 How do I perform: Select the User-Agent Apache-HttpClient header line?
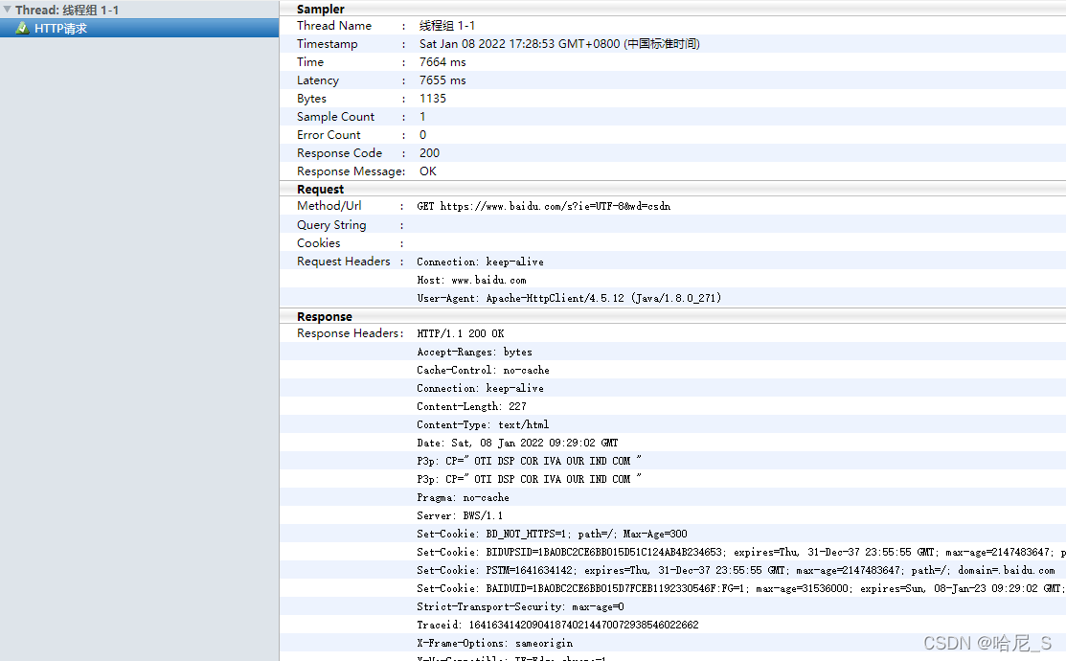click(x=569, y=298)
